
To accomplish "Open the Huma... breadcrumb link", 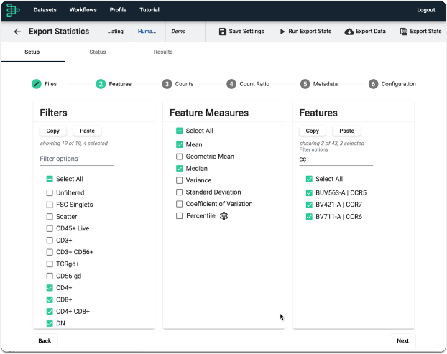I will (x=147, y=32).
